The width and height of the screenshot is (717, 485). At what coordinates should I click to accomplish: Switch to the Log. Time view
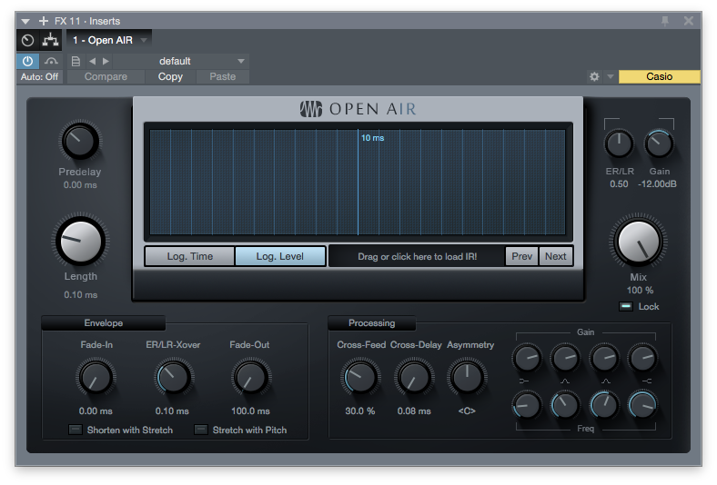pos(190,256)
